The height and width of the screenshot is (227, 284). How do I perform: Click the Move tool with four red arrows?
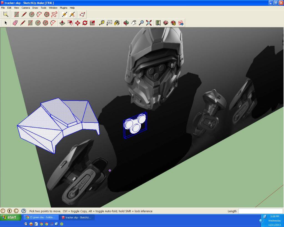tap(78, 23)
